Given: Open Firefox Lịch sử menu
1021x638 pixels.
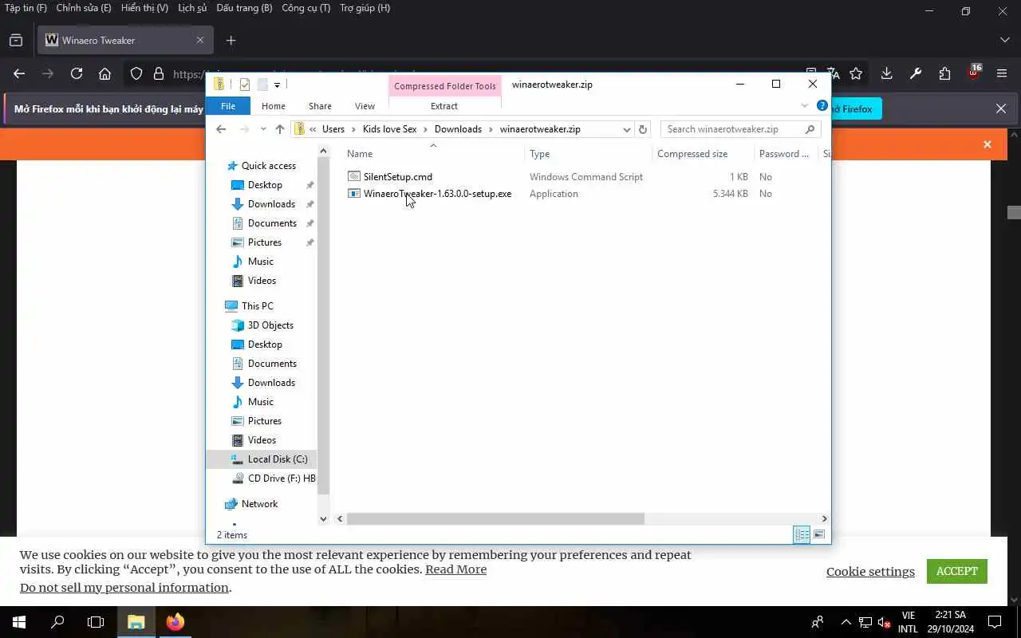Looking at the screenshot, I should pos(192,8).
